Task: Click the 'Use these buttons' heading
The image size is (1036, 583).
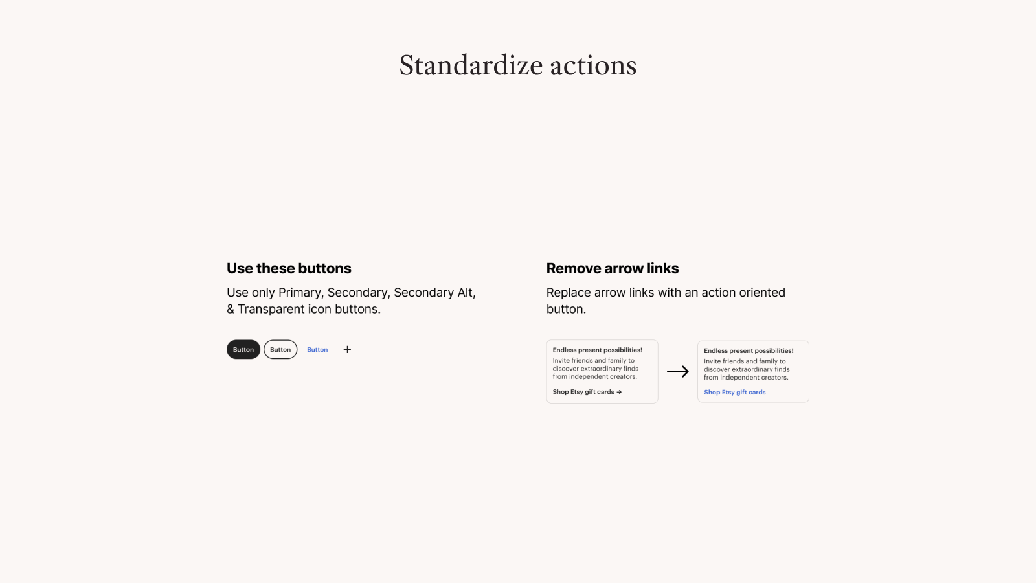Action: click(x=289, y=268)
